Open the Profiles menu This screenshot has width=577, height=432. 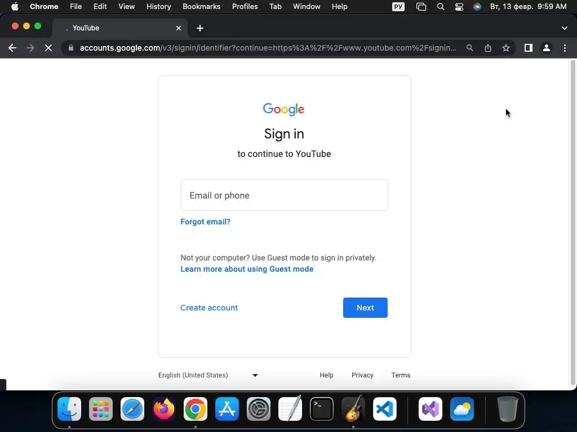pyautogui.click(x=245, y=6)
